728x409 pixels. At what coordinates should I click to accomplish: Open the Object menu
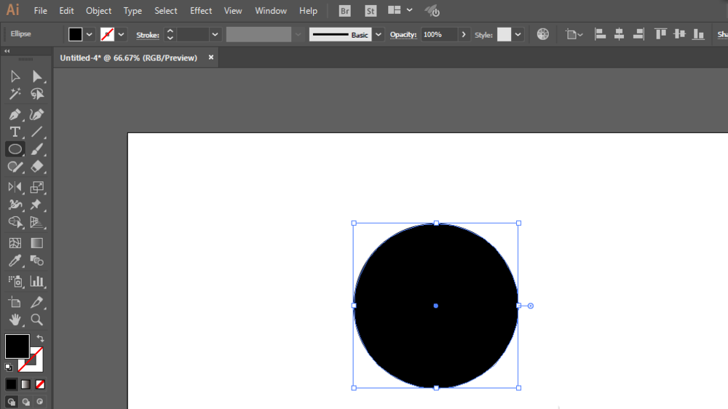98,11
